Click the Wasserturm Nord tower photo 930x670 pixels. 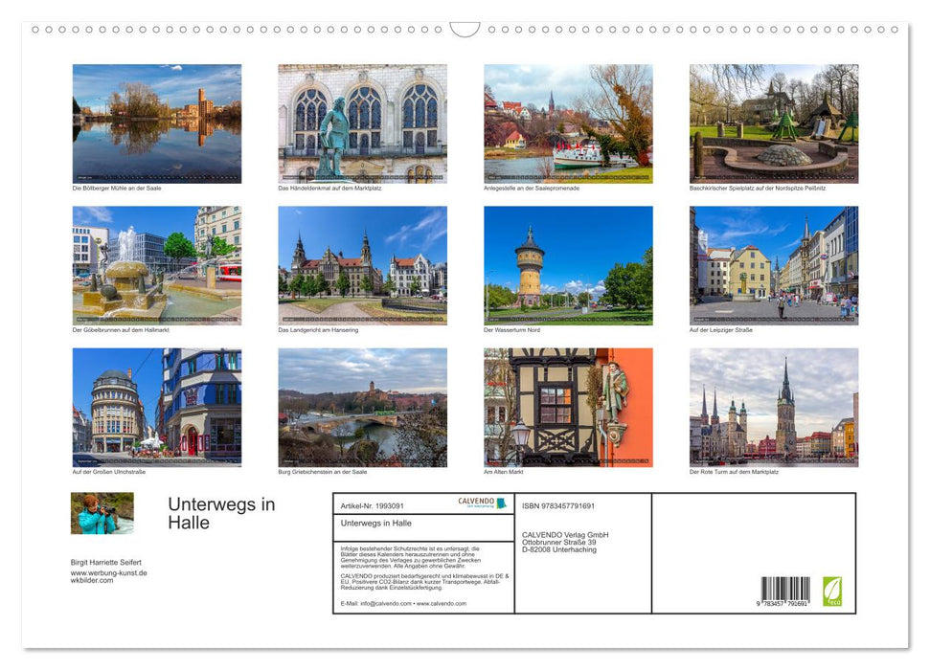point(568,264)
